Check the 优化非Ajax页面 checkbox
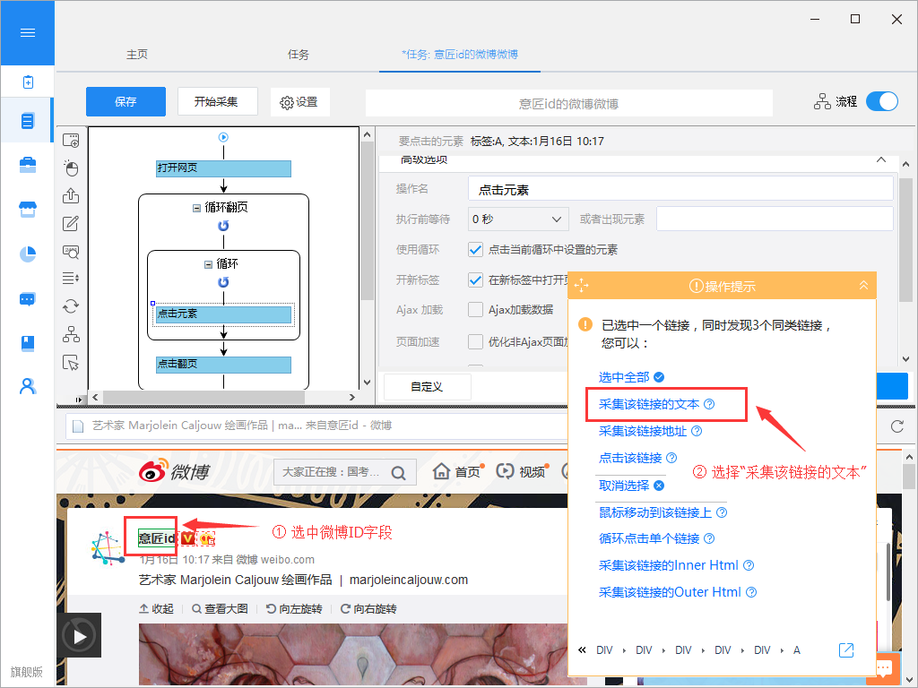Screen dimensions: 918x688 click(475, 341)
